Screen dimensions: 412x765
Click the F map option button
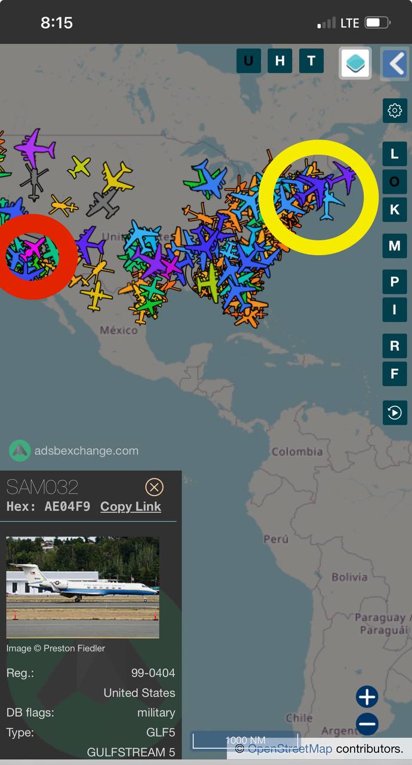pyautogui.click(x=395, y=374)
